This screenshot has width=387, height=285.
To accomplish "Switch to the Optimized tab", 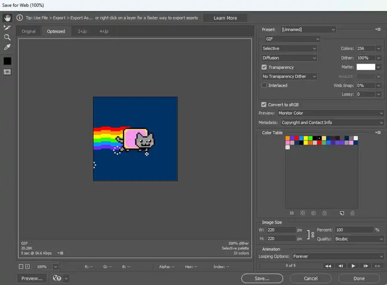I will (56, 31).
